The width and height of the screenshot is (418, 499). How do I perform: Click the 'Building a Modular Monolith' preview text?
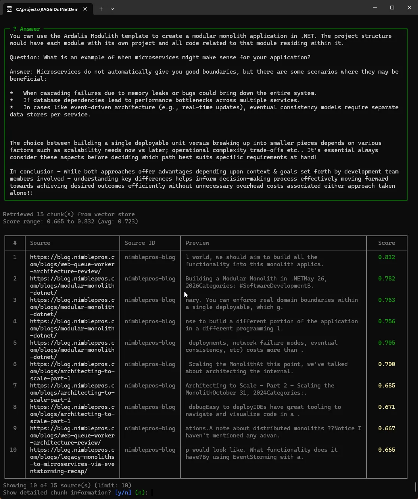tap(257, 282)
